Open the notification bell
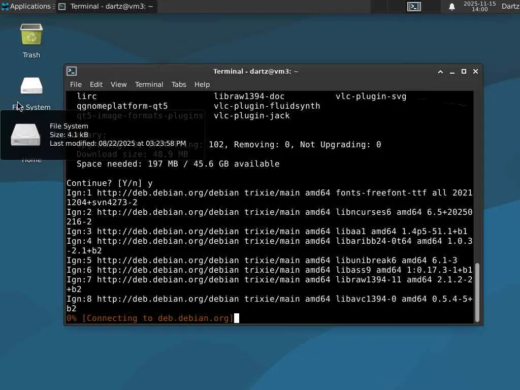This screenshot has height=390, width=520. (451, 6)
